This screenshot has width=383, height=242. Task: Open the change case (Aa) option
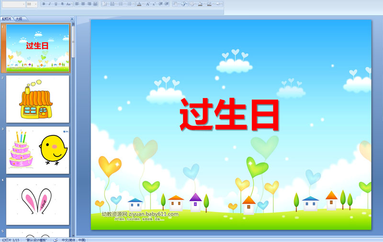(x=68, y=4)
